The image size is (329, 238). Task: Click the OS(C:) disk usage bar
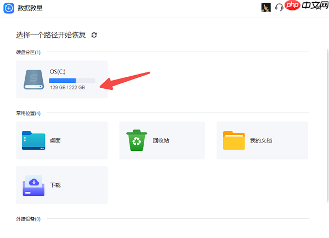click(x=72, y=81)
